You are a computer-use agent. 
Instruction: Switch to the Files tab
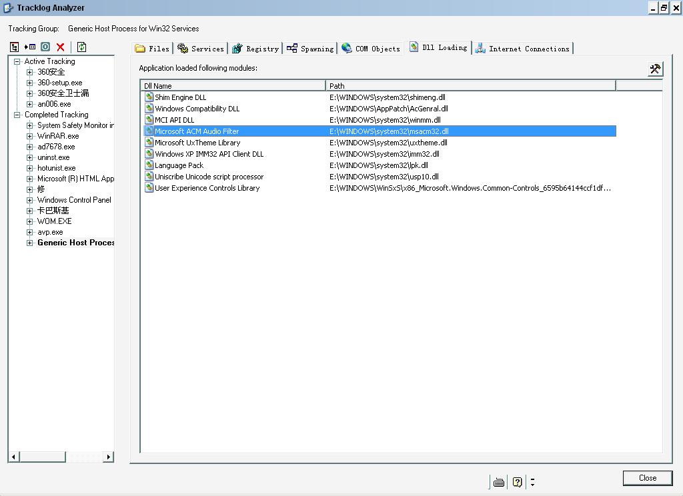click(x=153, y=49)
